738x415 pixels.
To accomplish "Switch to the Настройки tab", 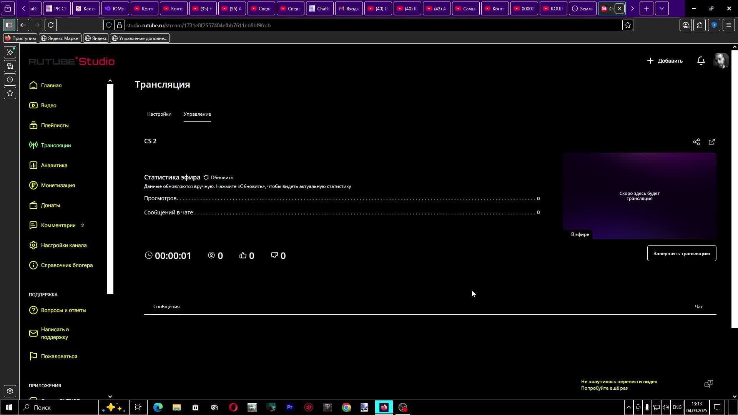I will click(x=159, y=114).
